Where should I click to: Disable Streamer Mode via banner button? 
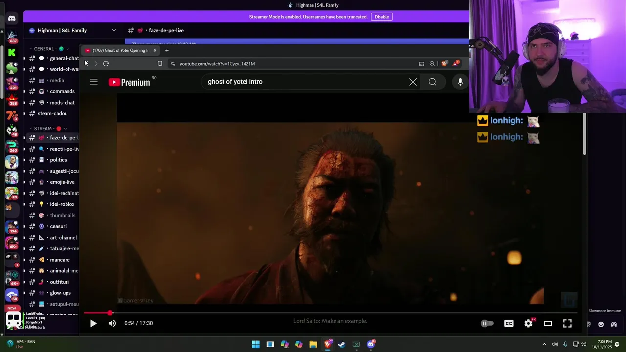tap(381, 17)
